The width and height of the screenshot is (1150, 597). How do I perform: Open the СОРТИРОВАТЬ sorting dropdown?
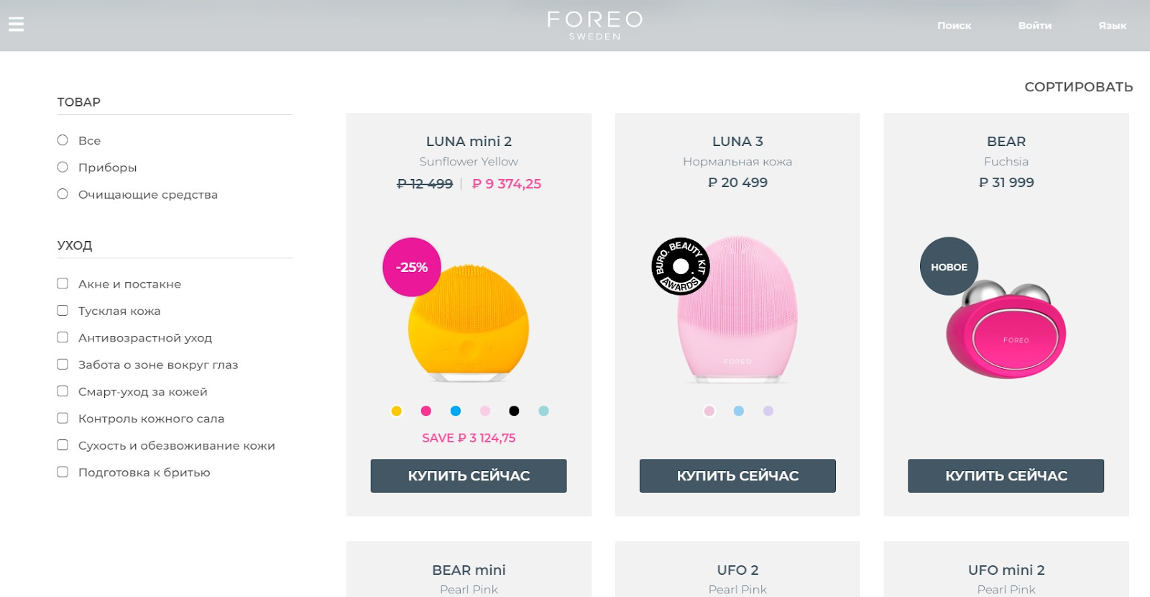[x=1078, y=87]
